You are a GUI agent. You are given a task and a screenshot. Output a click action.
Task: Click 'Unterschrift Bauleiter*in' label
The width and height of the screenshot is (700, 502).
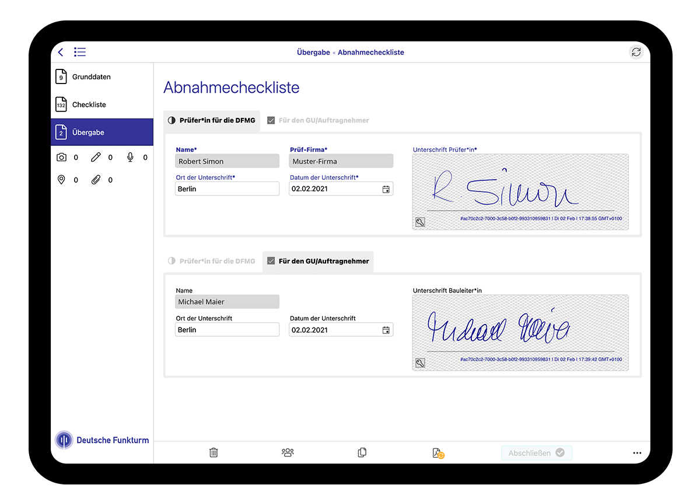point(447,290)
